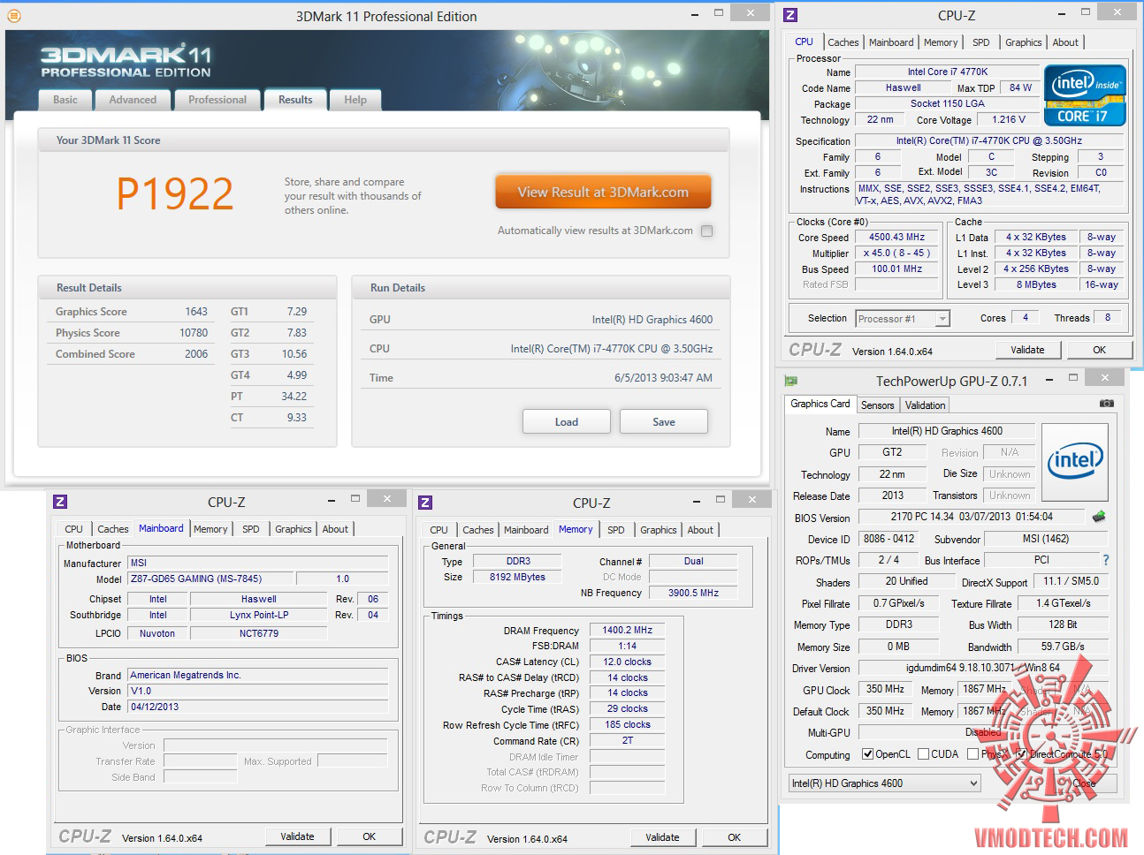Open Mainboard tab in the Timings CPU-Z window

[x=526, y=530]
